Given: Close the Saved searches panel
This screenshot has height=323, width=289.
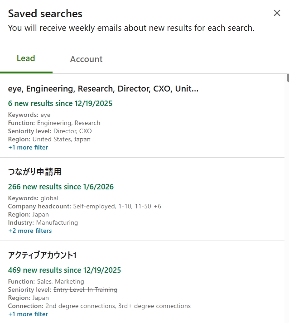Looking at the screenshot, I should coord(277,13).
